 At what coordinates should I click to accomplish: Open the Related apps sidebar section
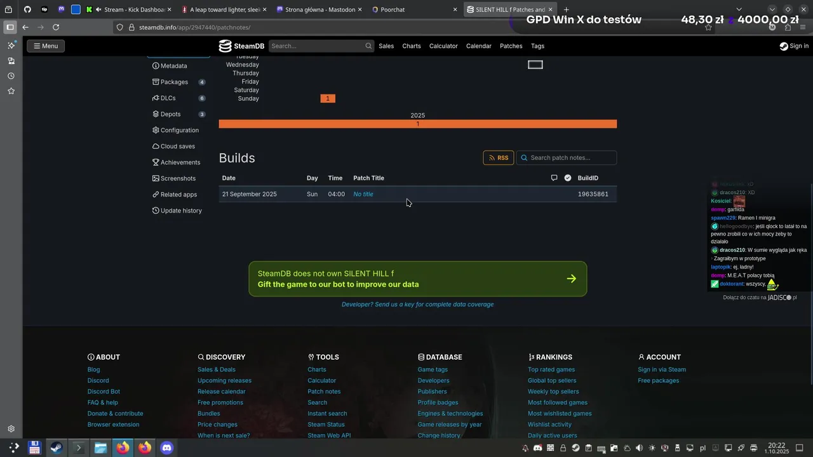pyautogui.click(x=178, y=194)
